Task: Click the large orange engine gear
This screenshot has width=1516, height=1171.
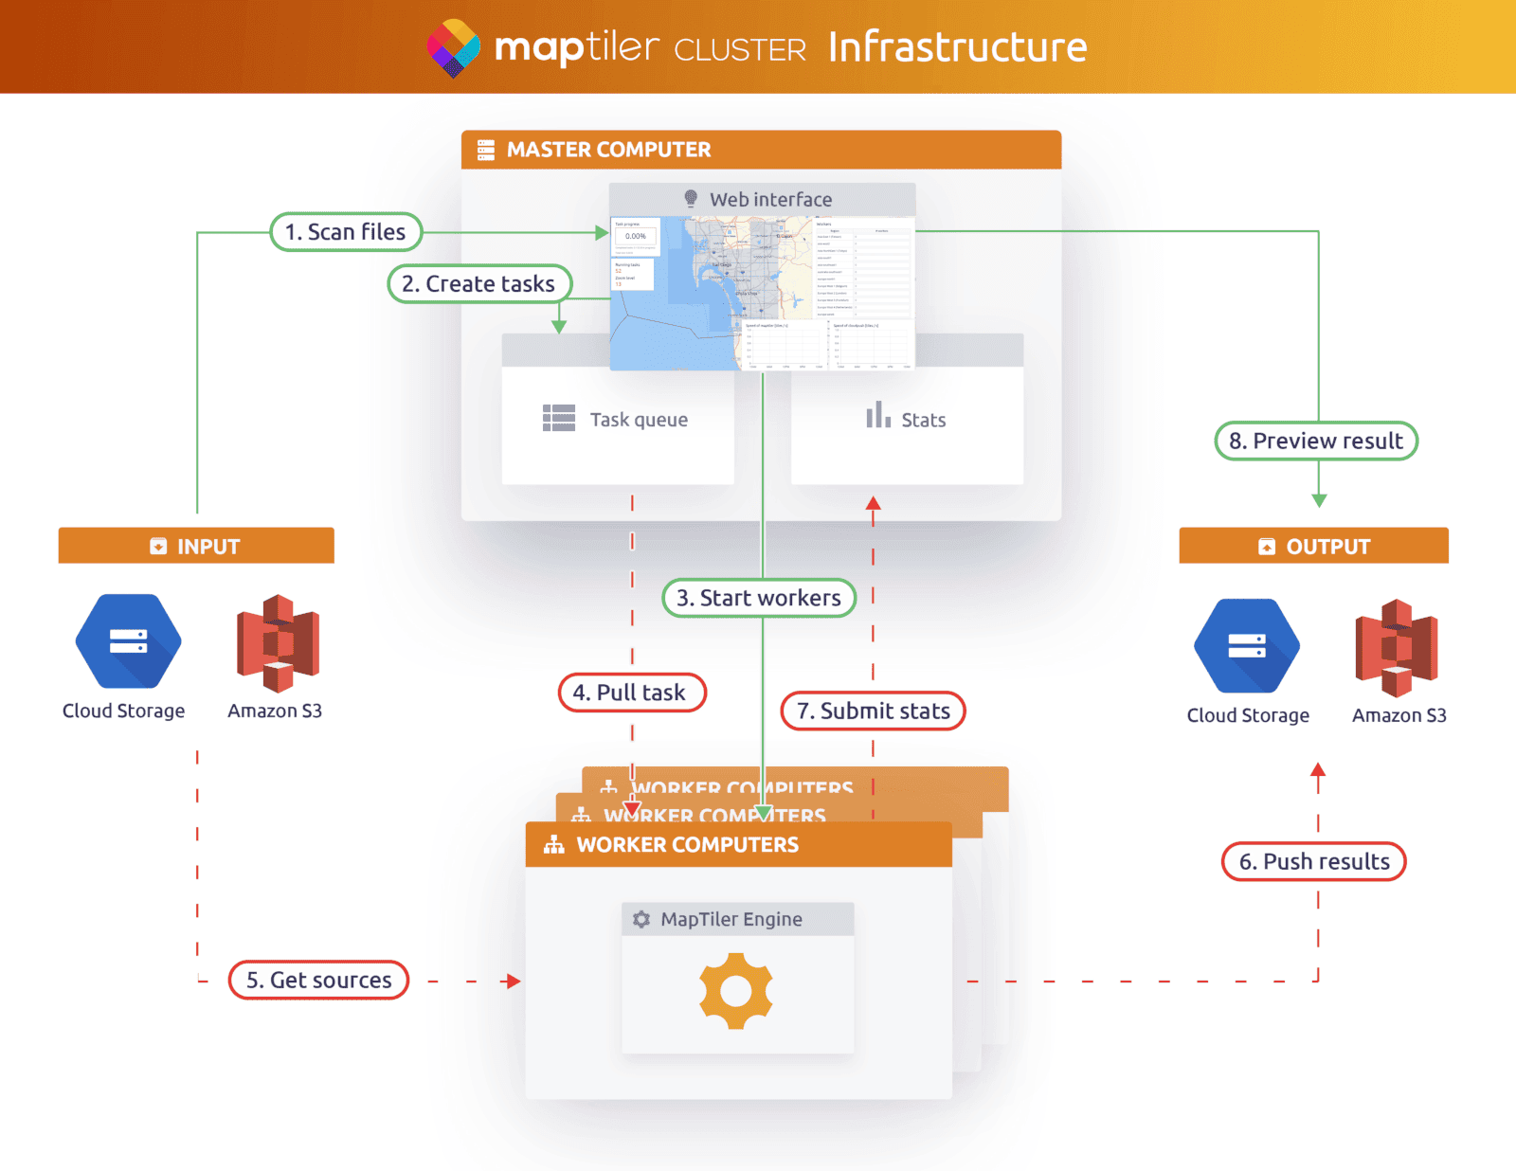Action: [x=736, y=991]
